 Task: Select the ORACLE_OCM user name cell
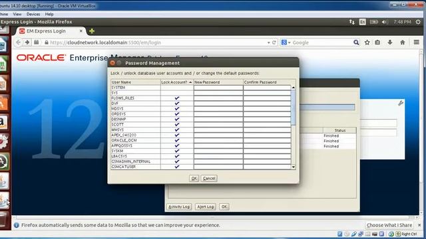point(136,140)
